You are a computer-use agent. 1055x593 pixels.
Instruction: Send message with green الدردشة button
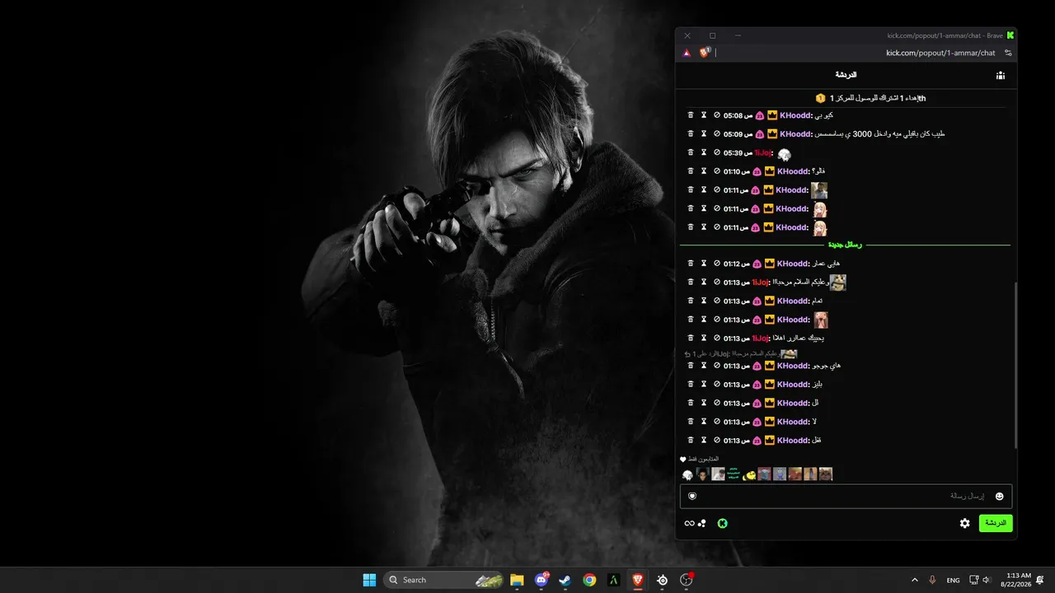[996, 523]
